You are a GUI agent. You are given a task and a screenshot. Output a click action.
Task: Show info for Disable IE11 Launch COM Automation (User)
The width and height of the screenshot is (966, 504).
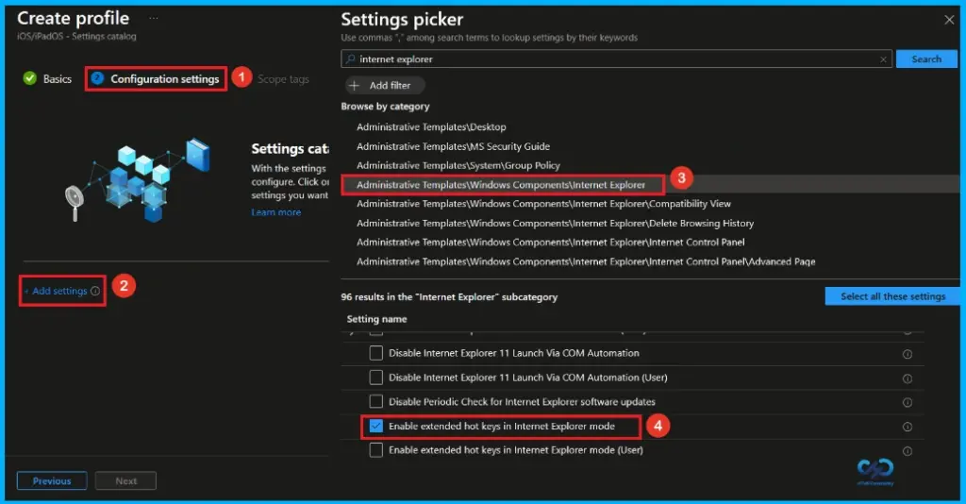[907, 378]
